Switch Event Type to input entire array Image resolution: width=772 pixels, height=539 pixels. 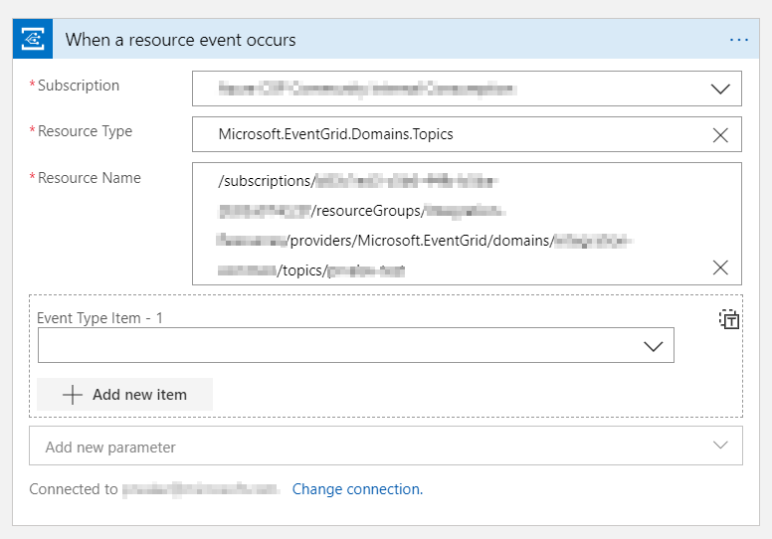point(729,319)
